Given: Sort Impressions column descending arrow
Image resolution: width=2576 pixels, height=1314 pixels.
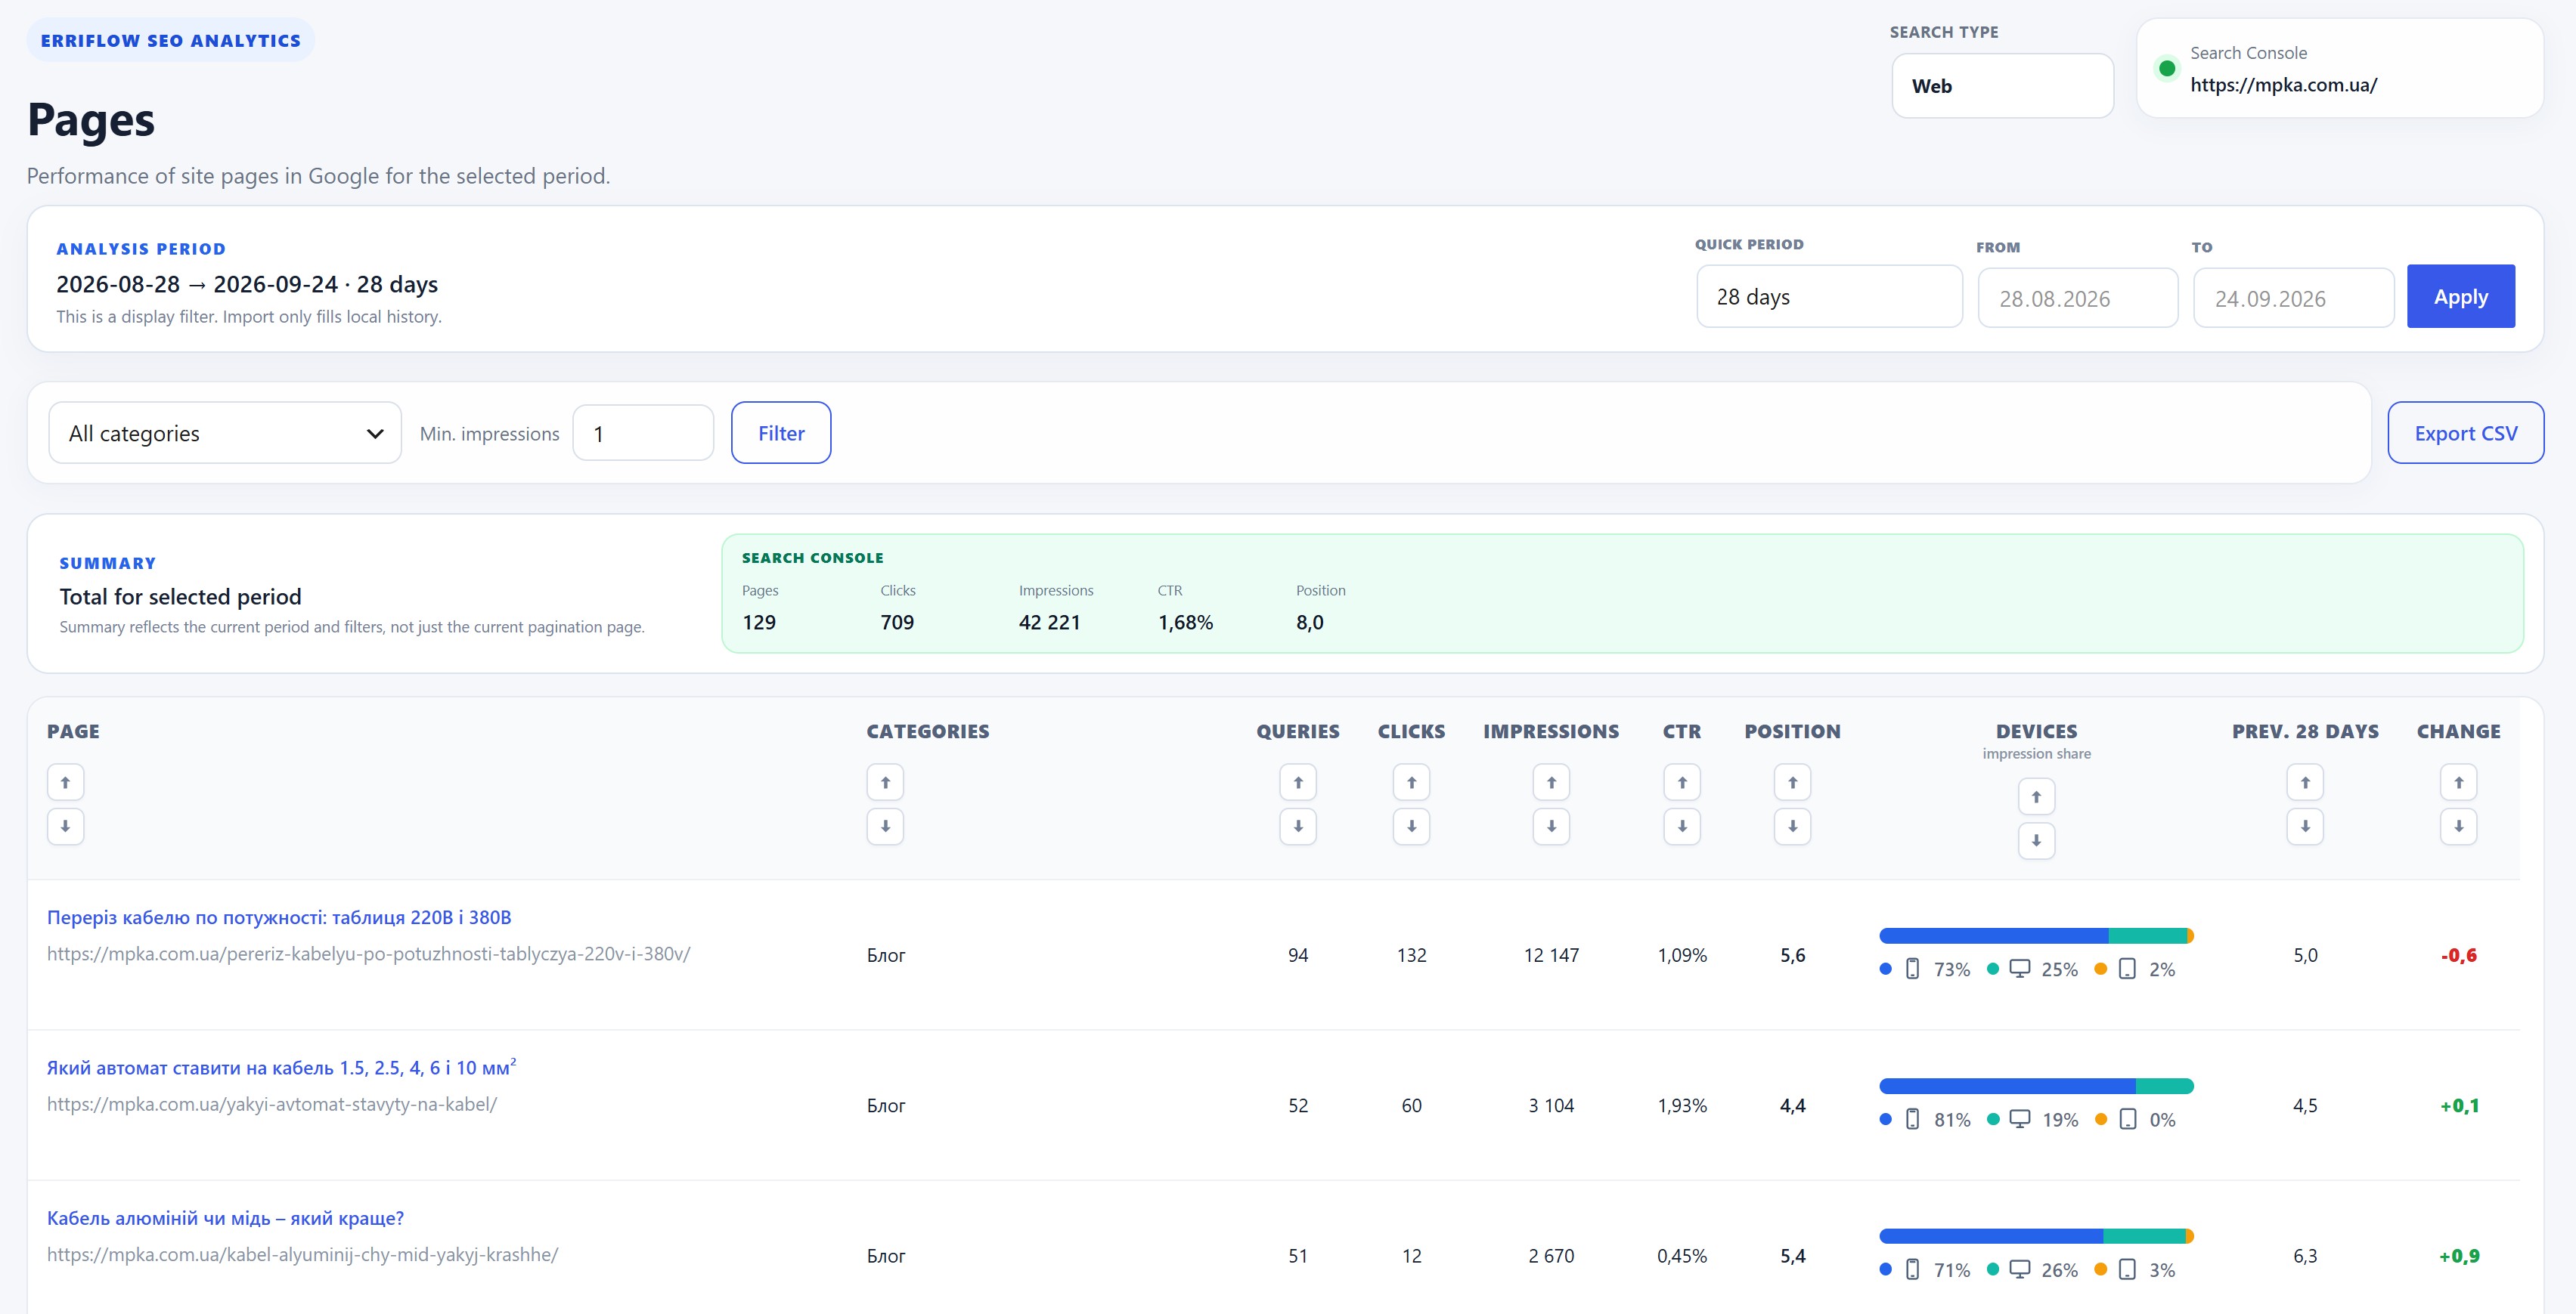Looking at the screenshot, I should tap(1551, 827).
